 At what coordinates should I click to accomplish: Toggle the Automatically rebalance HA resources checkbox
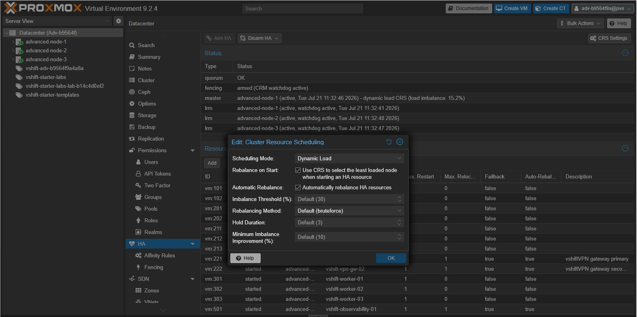tap(298, 188)
